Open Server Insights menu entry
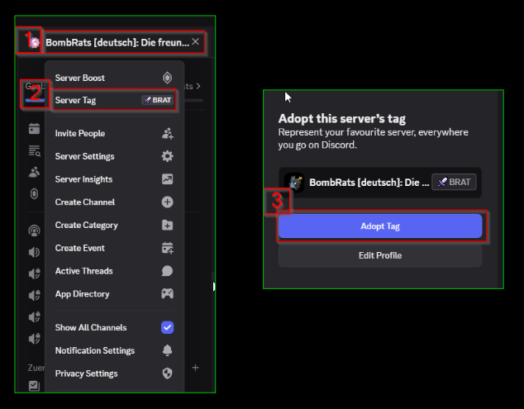Screen dimensions: 524x409 114,179
